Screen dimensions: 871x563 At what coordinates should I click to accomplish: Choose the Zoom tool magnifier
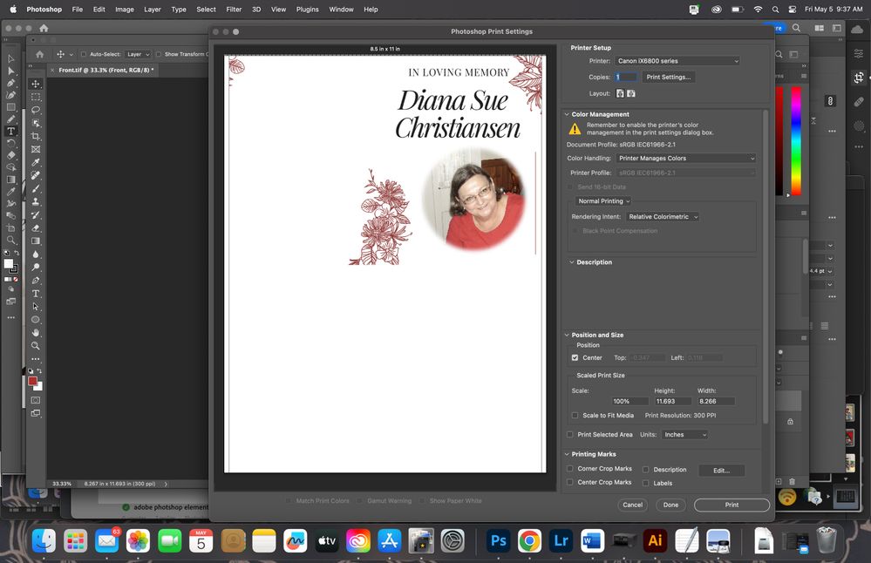coord(36,345)
